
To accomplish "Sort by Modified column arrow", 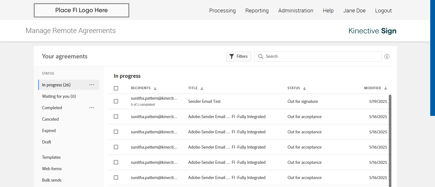I will (x=386, y=88).
